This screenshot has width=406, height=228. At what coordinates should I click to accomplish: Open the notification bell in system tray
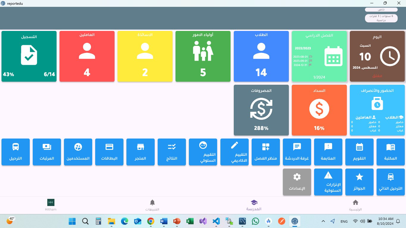[x=398, y=221]
